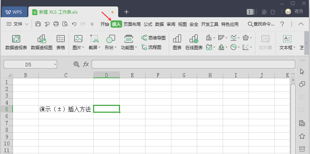
Task: Collapse the ribbon with the chevron
Action: point(301,24)
